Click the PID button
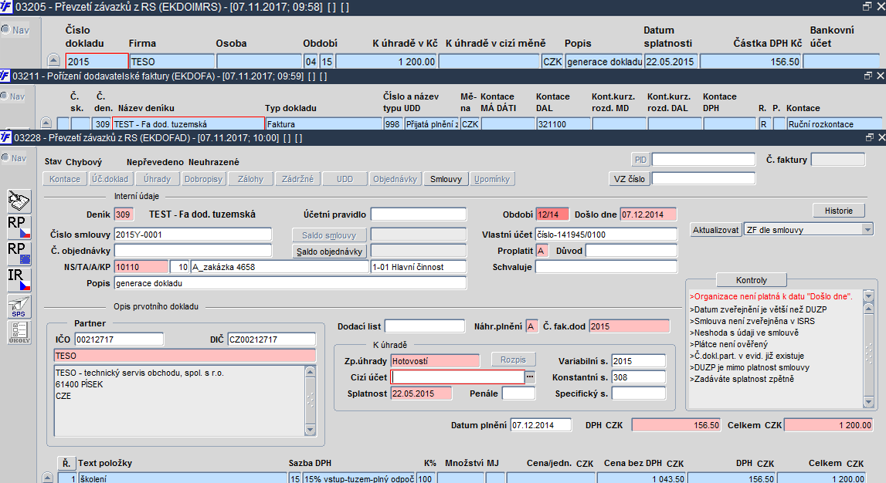Viewport: 886px width, 483px height. 640,160
